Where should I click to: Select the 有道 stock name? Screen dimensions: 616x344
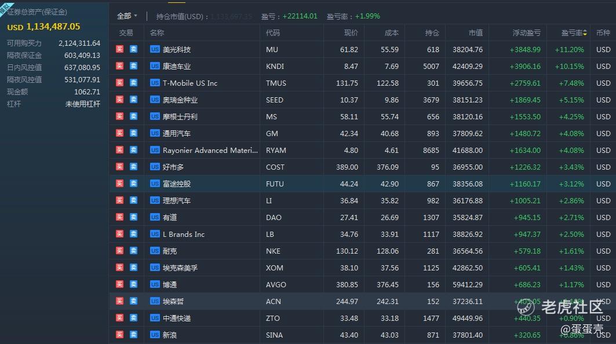(x=170, y=217)
